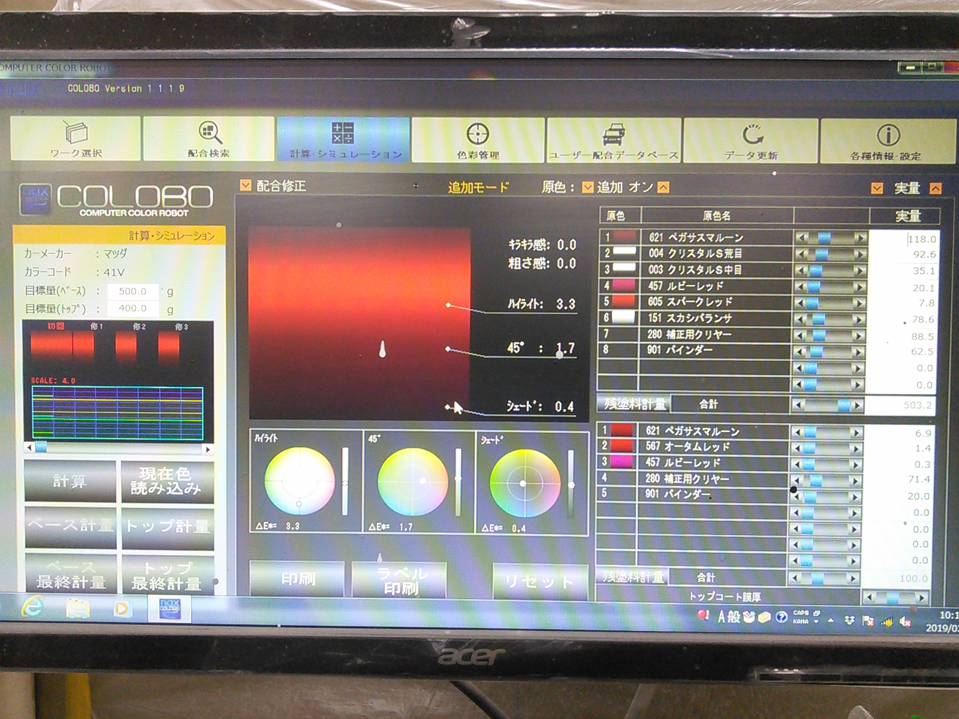Click the 現在色読み込み button

click(x=167, y=481)
